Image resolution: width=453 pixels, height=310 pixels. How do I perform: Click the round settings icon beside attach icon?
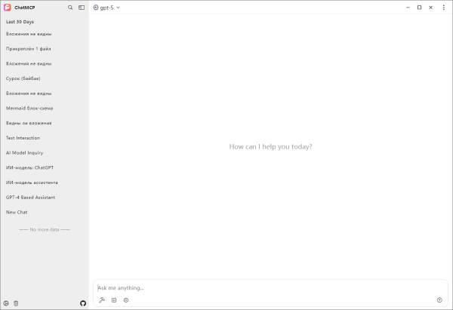pyautogui.click(x=126, y=299)
